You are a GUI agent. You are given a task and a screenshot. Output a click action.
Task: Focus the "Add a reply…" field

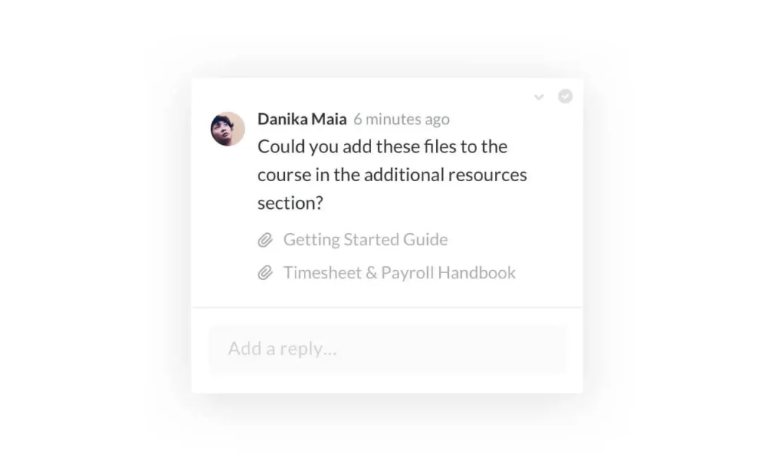387,349
